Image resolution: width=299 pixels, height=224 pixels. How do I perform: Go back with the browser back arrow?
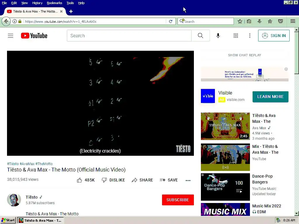pos(6,21)
